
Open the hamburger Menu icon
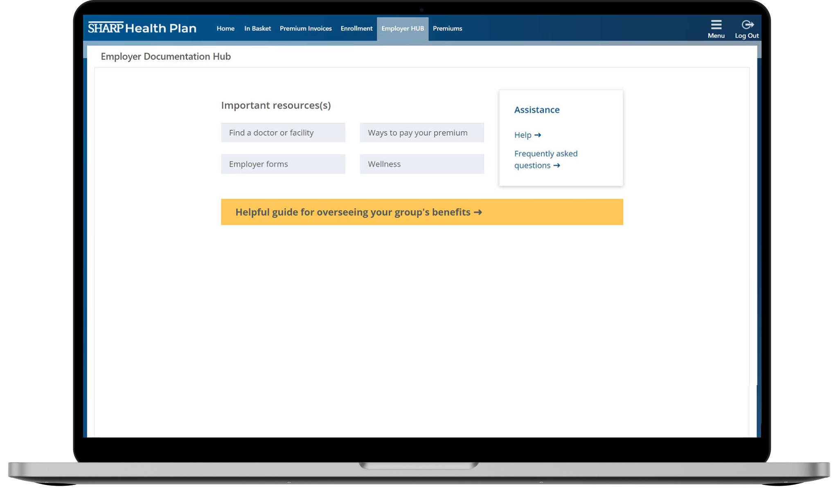tap(716, 25)
